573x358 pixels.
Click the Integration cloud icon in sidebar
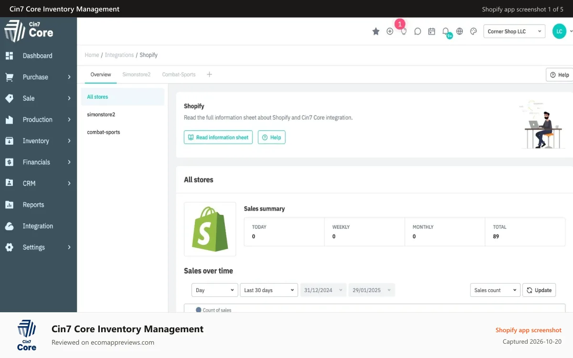(9, 226)
